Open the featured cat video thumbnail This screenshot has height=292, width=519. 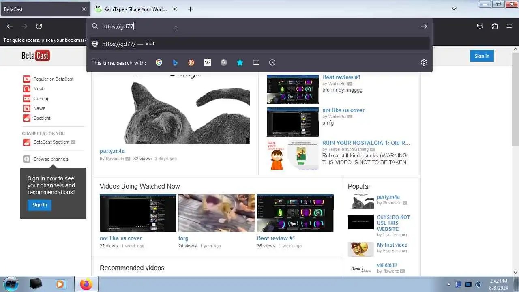pyautogui.click(x=175, y=109)
